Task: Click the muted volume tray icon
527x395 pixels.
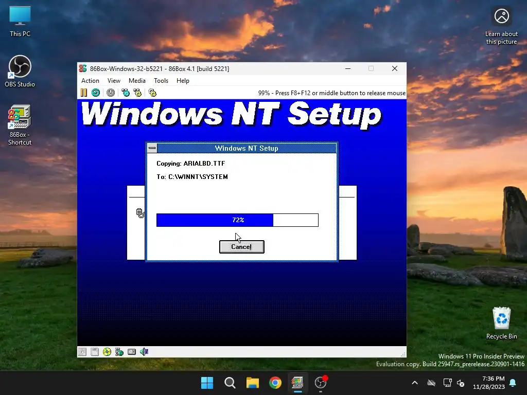Action: 461,383
